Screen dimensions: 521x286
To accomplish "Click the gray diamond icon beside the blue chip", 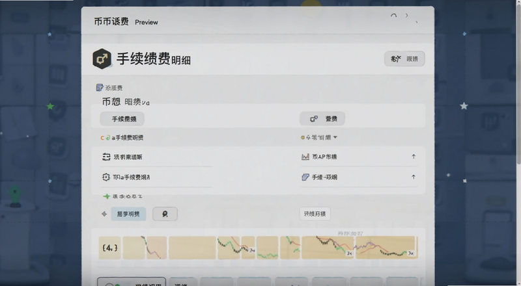I will [x=104, y=214].
